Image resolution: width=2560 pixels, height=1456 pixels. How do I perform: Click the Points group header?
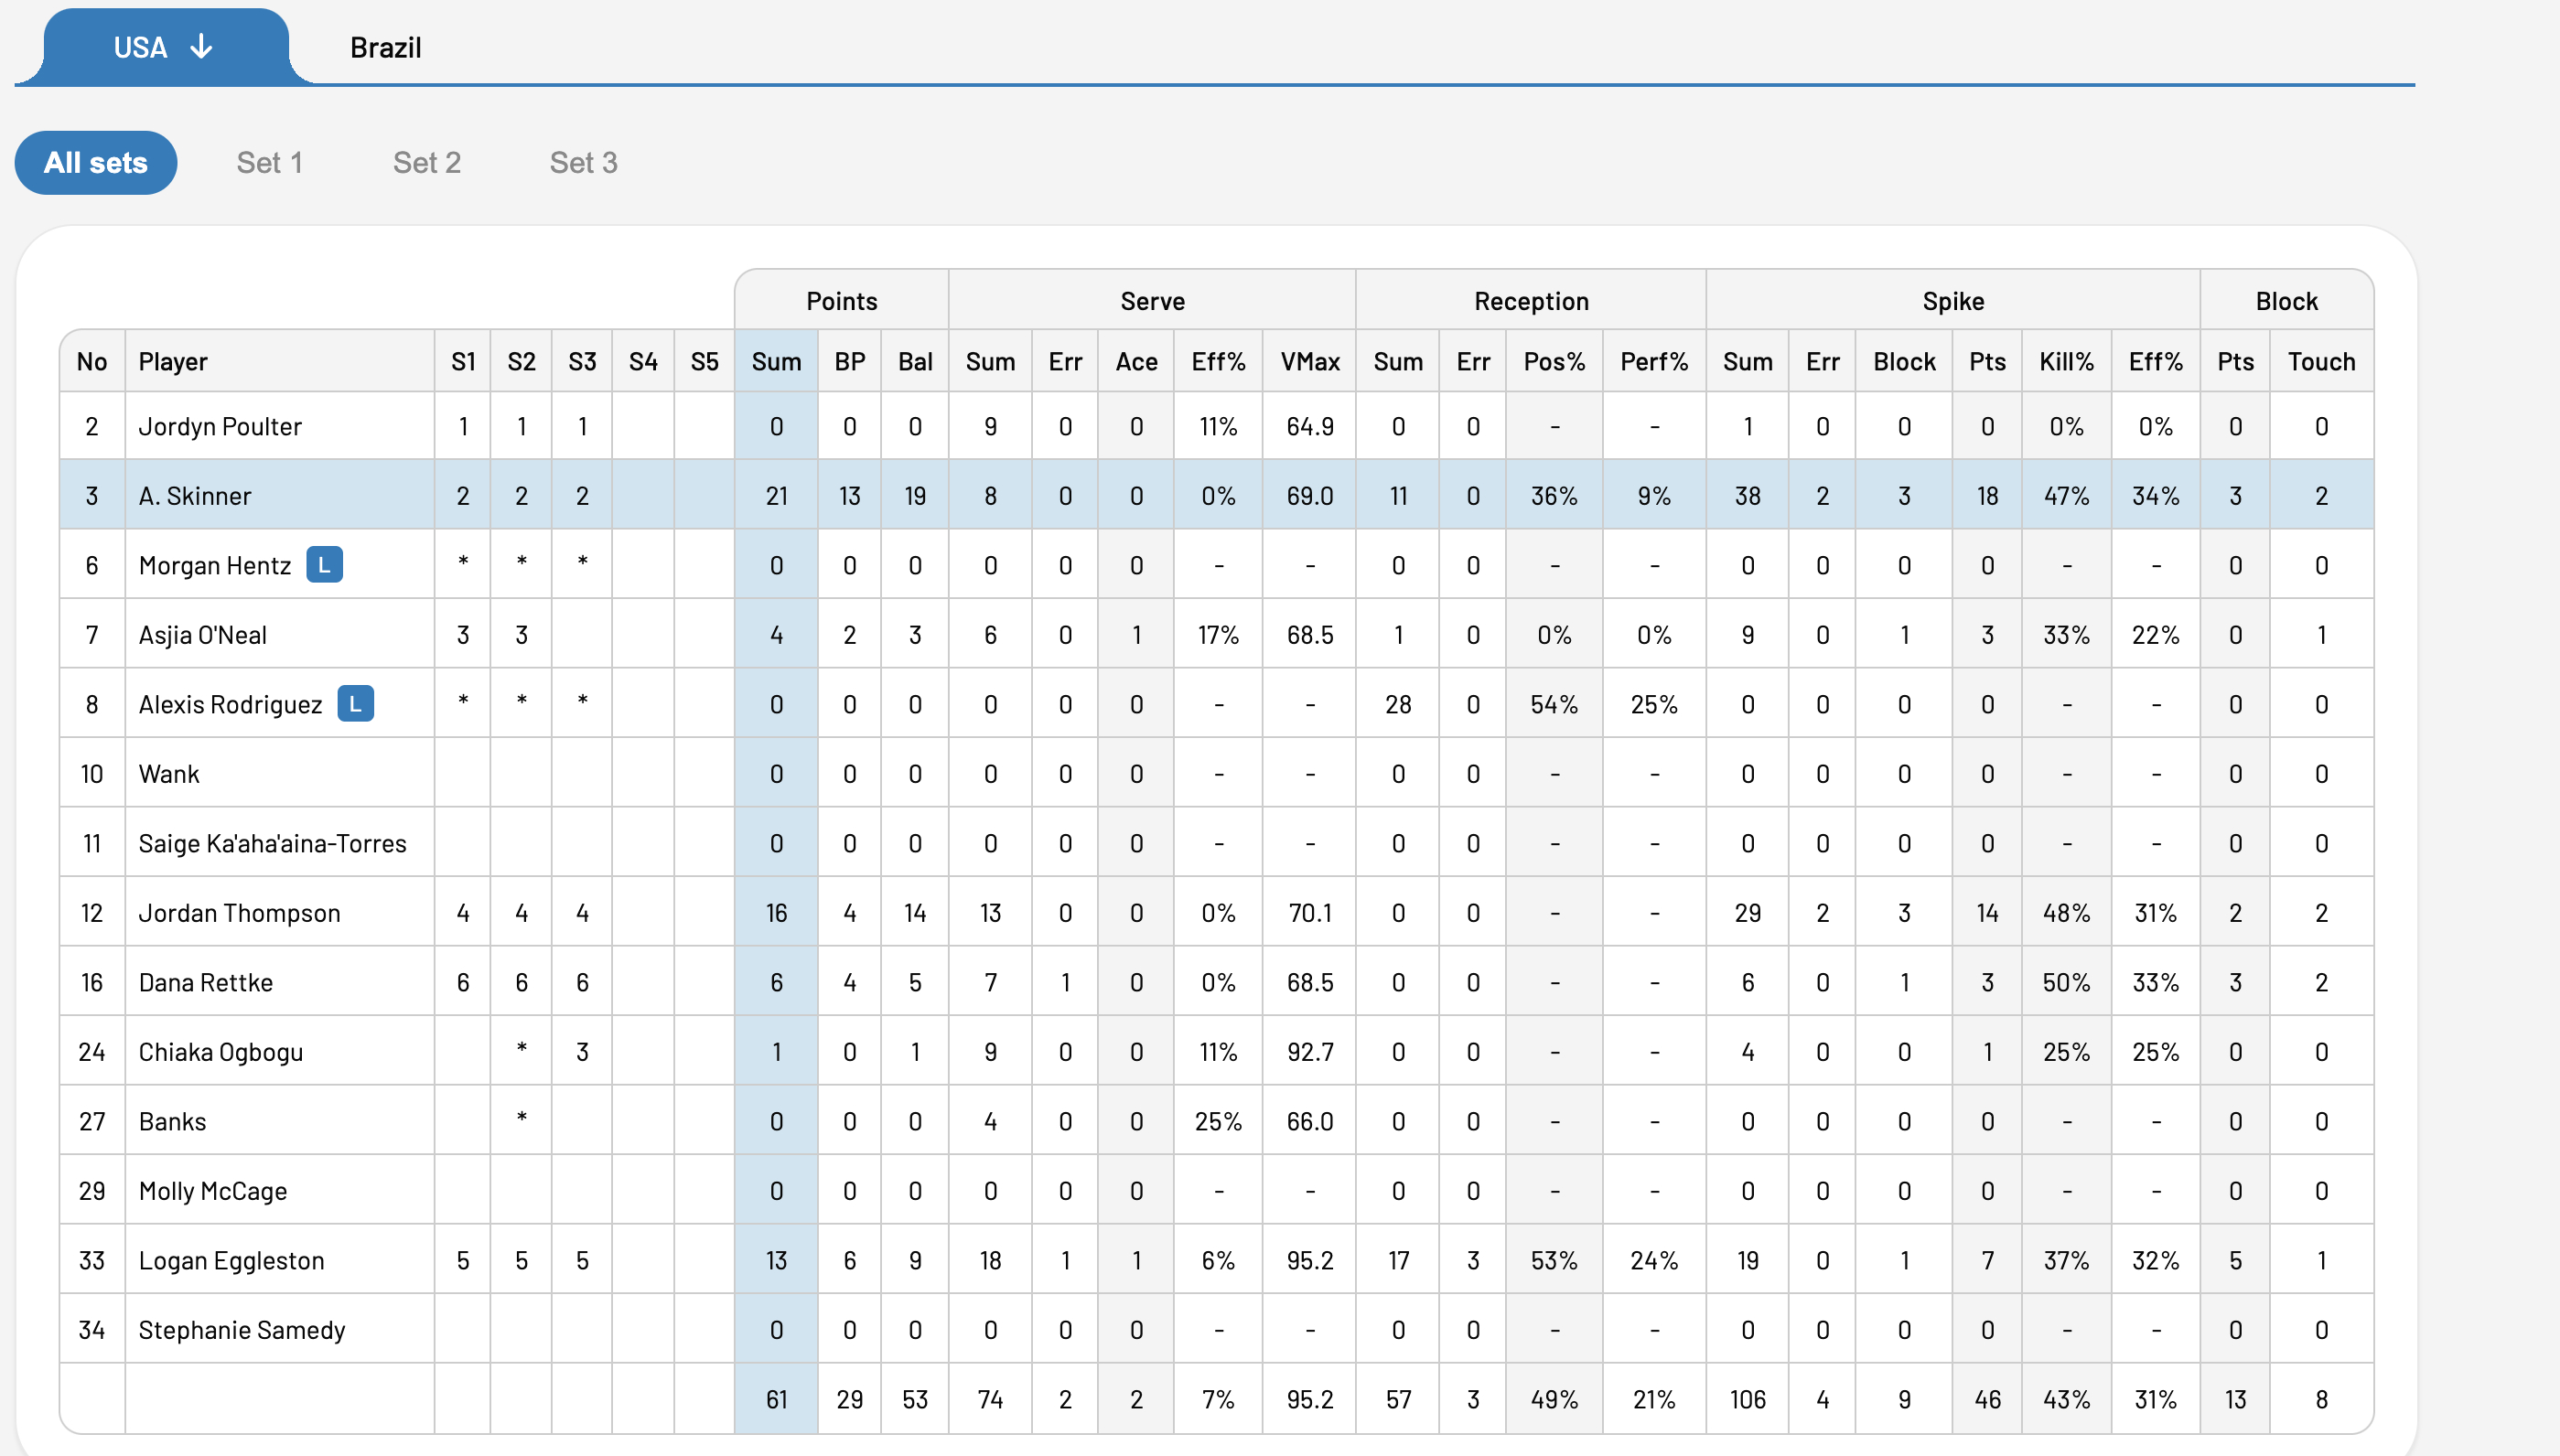(x=843, y=301)
